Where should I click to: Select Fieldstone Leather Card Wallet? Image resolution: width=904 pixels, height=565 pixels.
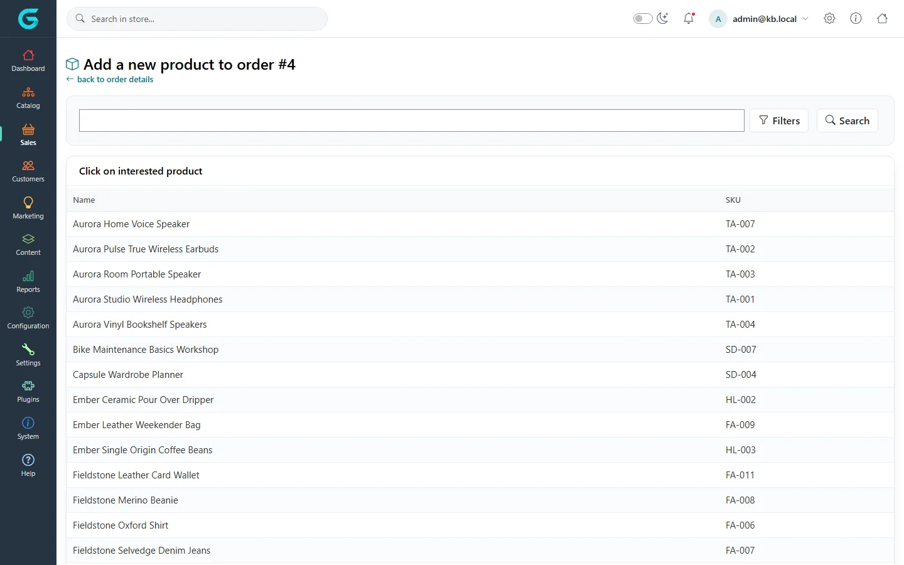coord(480,475)
